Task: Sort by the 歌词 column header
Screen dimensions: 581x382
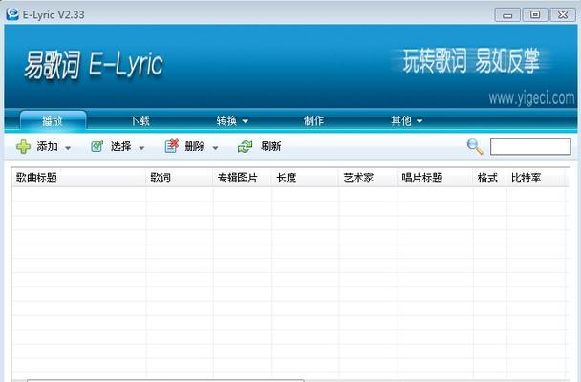Action: [180, 178]
